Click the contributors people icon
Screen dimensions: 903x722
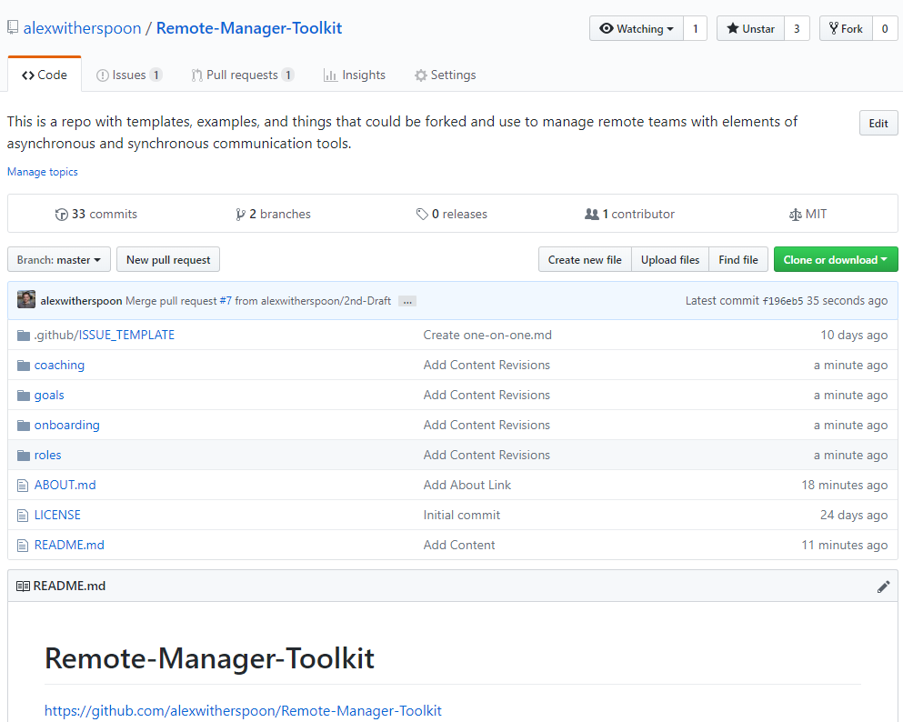tap(592, 215)
